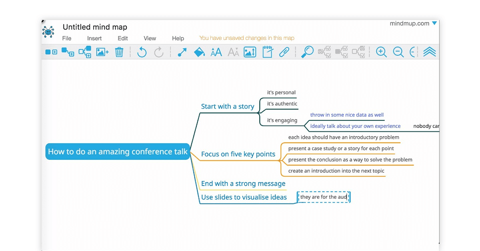Zoom in on the map

click(x=381, y=52)
